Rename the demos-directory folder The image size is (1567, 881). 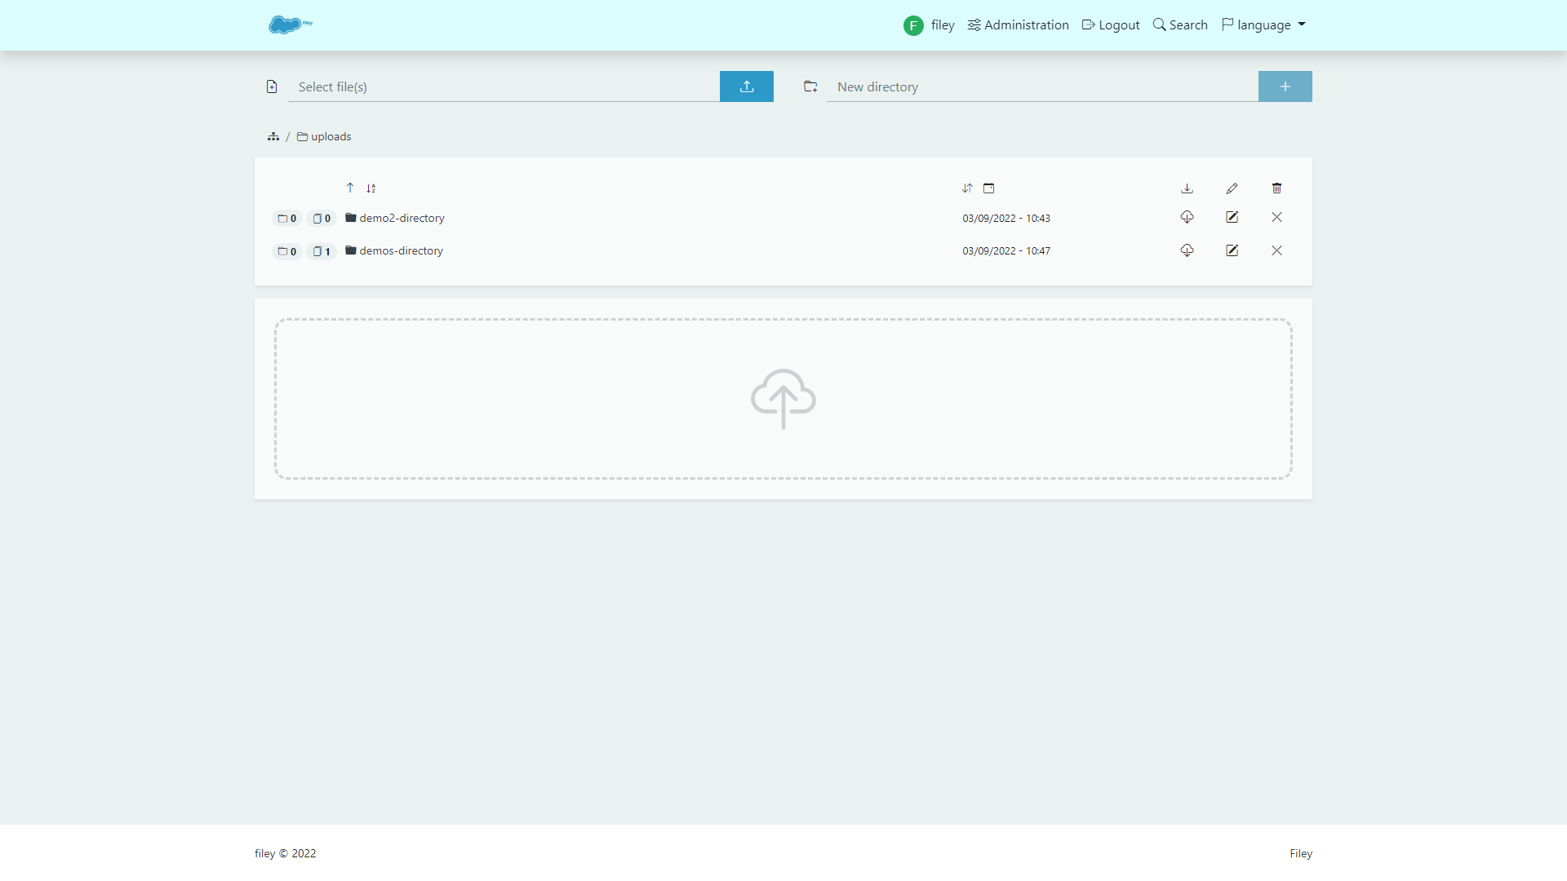[x=1232, y=250]
